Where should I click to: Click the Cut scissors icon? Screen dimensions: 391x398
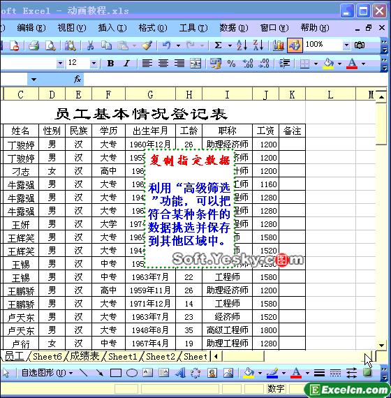[x=90, y=45]
